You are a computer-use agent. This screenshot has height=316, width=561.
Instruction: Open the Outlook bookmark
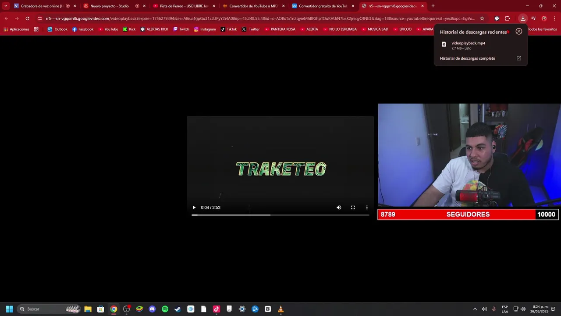tap(57, 29)
